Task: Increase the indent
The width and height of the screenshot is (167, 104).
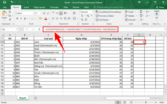Action: coord(69,18)
